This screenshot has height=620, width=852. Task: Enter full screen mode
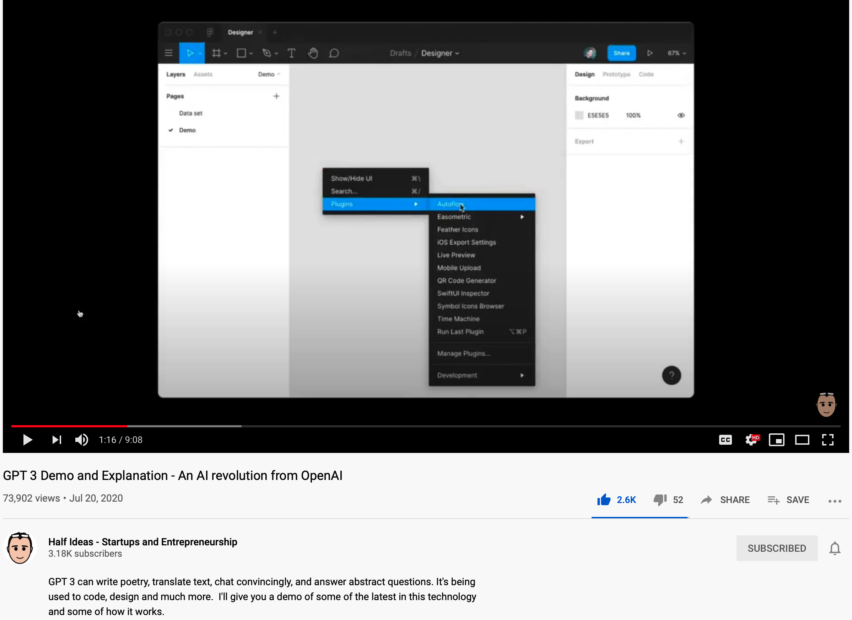coord(827,439)
